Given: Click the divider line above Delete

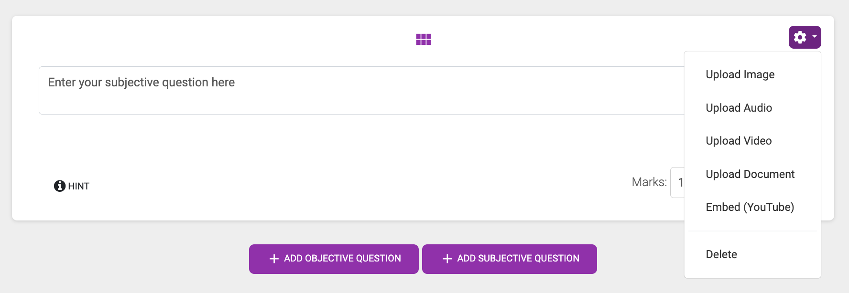Looking at the screenshot, I should pyautogui.click(x=752, y=231).
